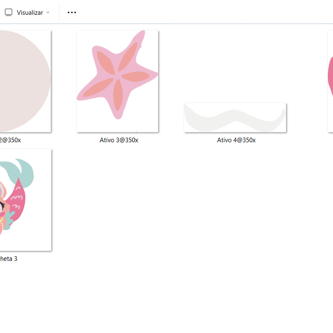This screenshot has height=333, width=333.
Task: Click the file name ending in 'heta 3'
Action: pyautogui.click(x=9, y=259)
